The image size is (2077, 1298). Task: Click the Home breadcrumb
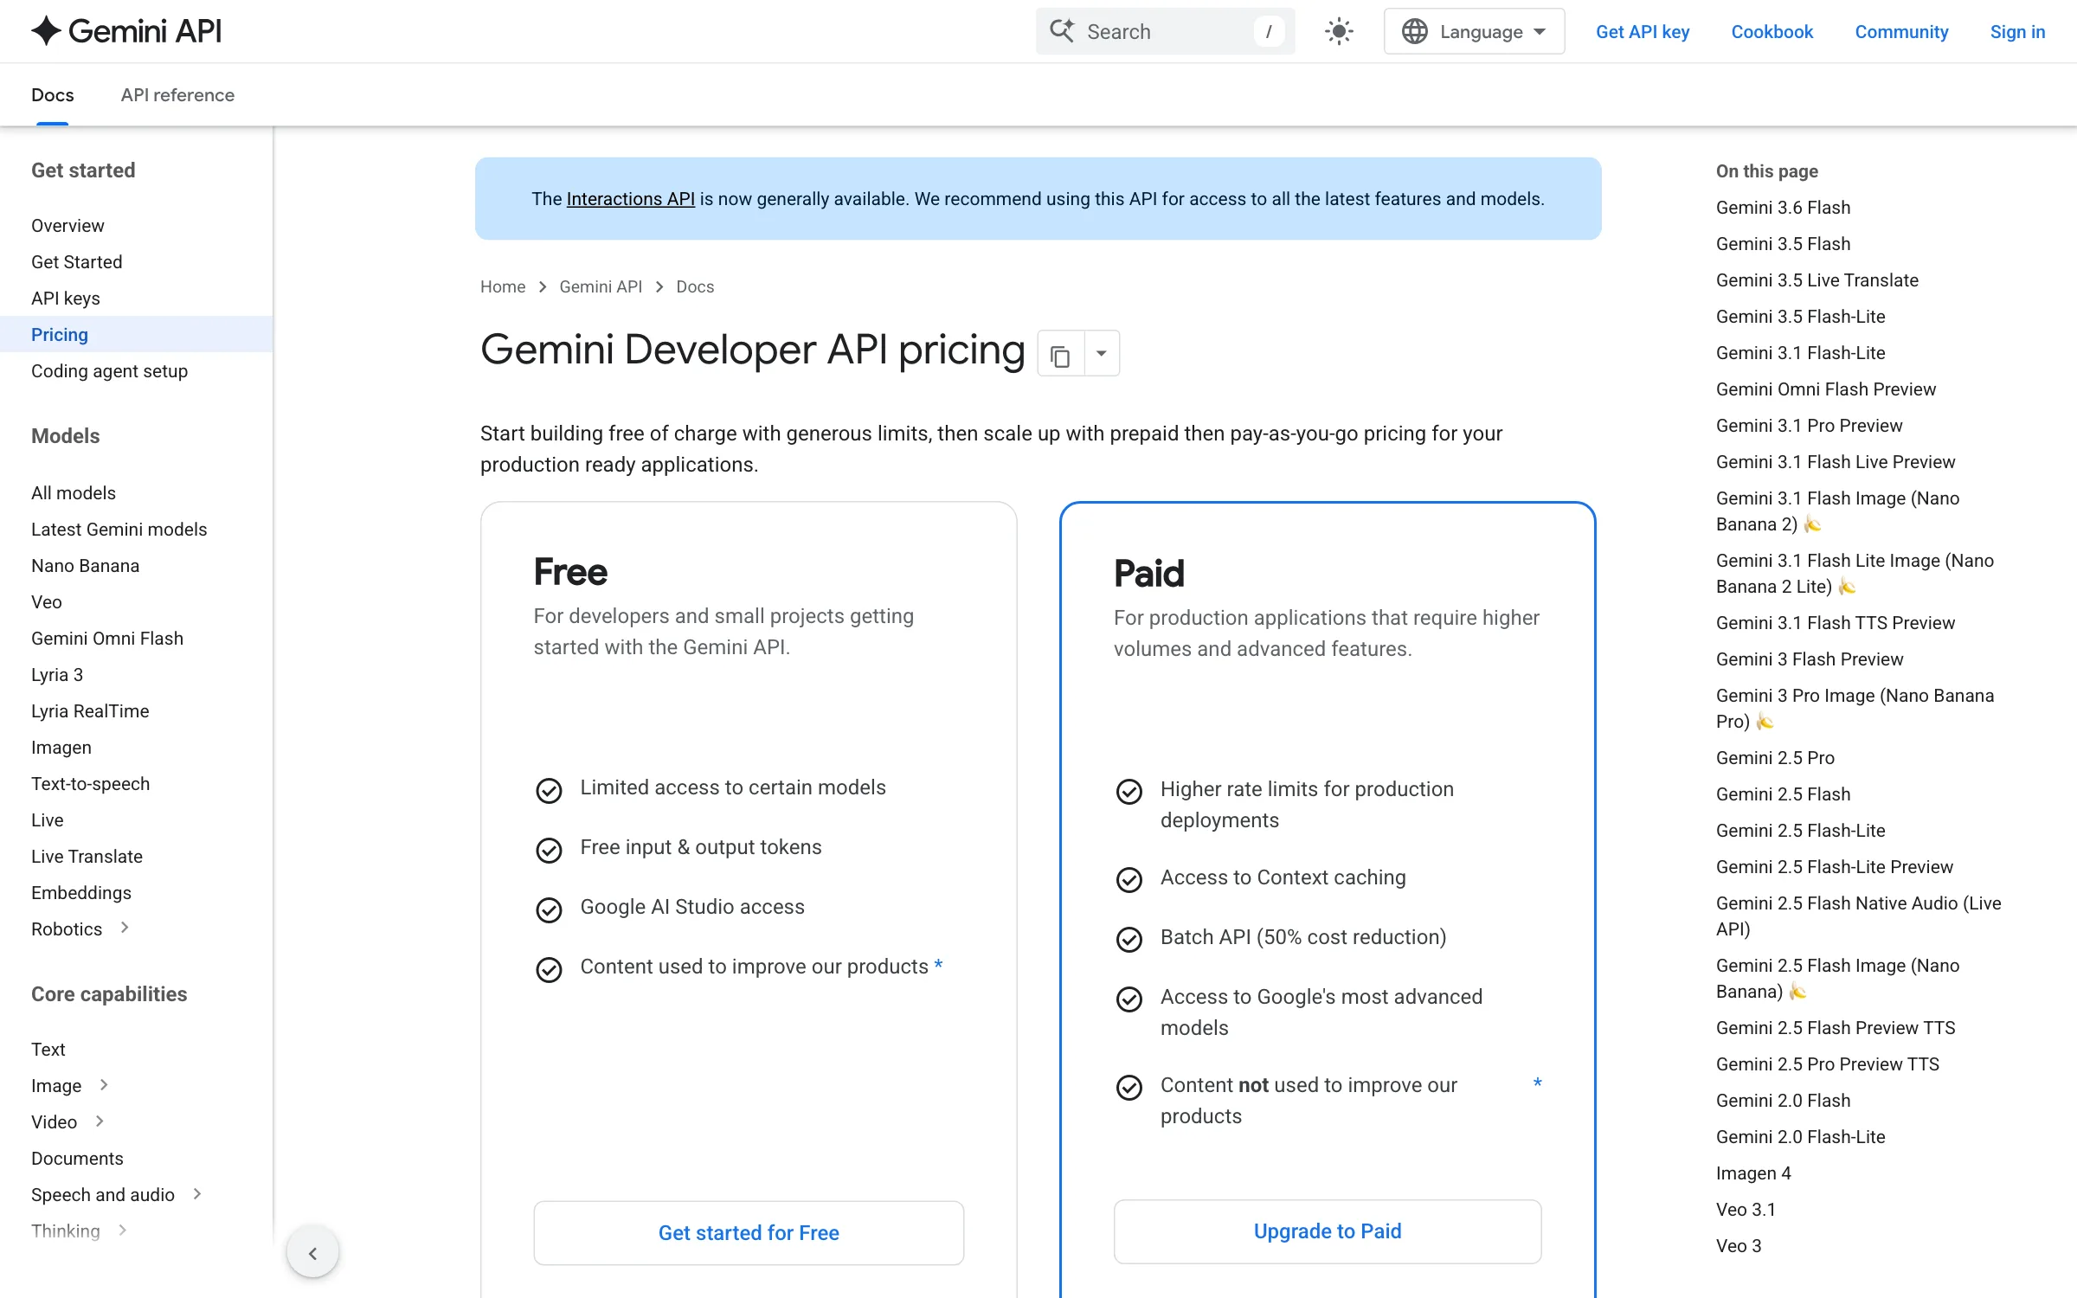coord(503,286)
